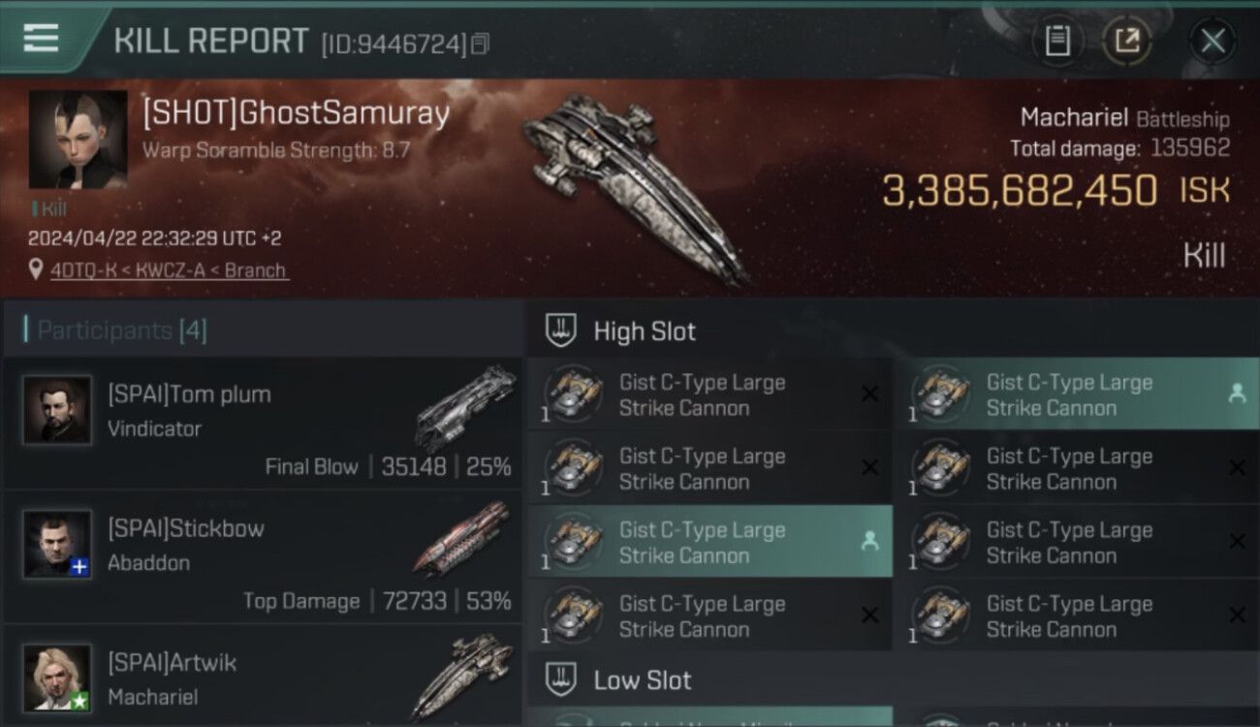
Task: Click person icon on left highlighted cannon
Action: pyautogui.click(x=869, y=542)
